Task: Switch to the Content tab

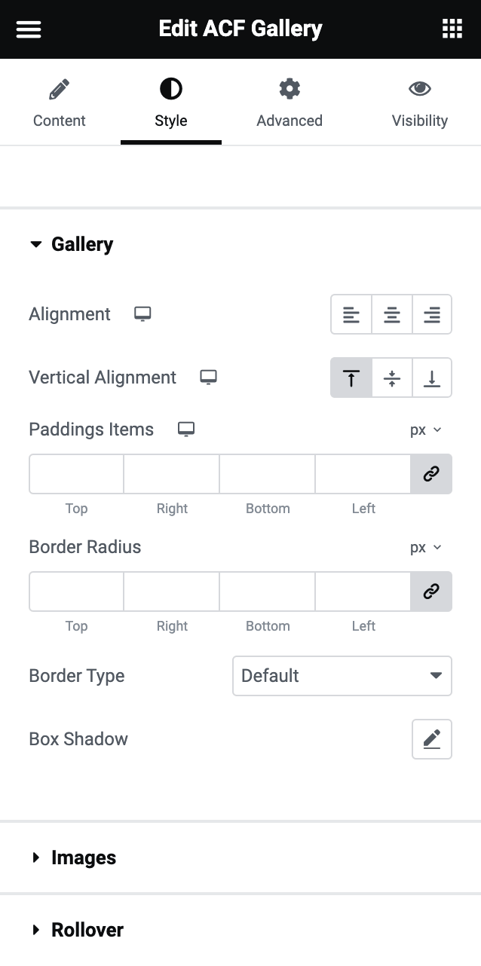Action: (60, 105)
